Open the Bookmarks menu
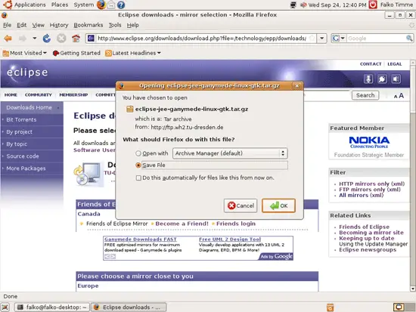The height and width of the screenshot is (312, 416). [88, 25]
